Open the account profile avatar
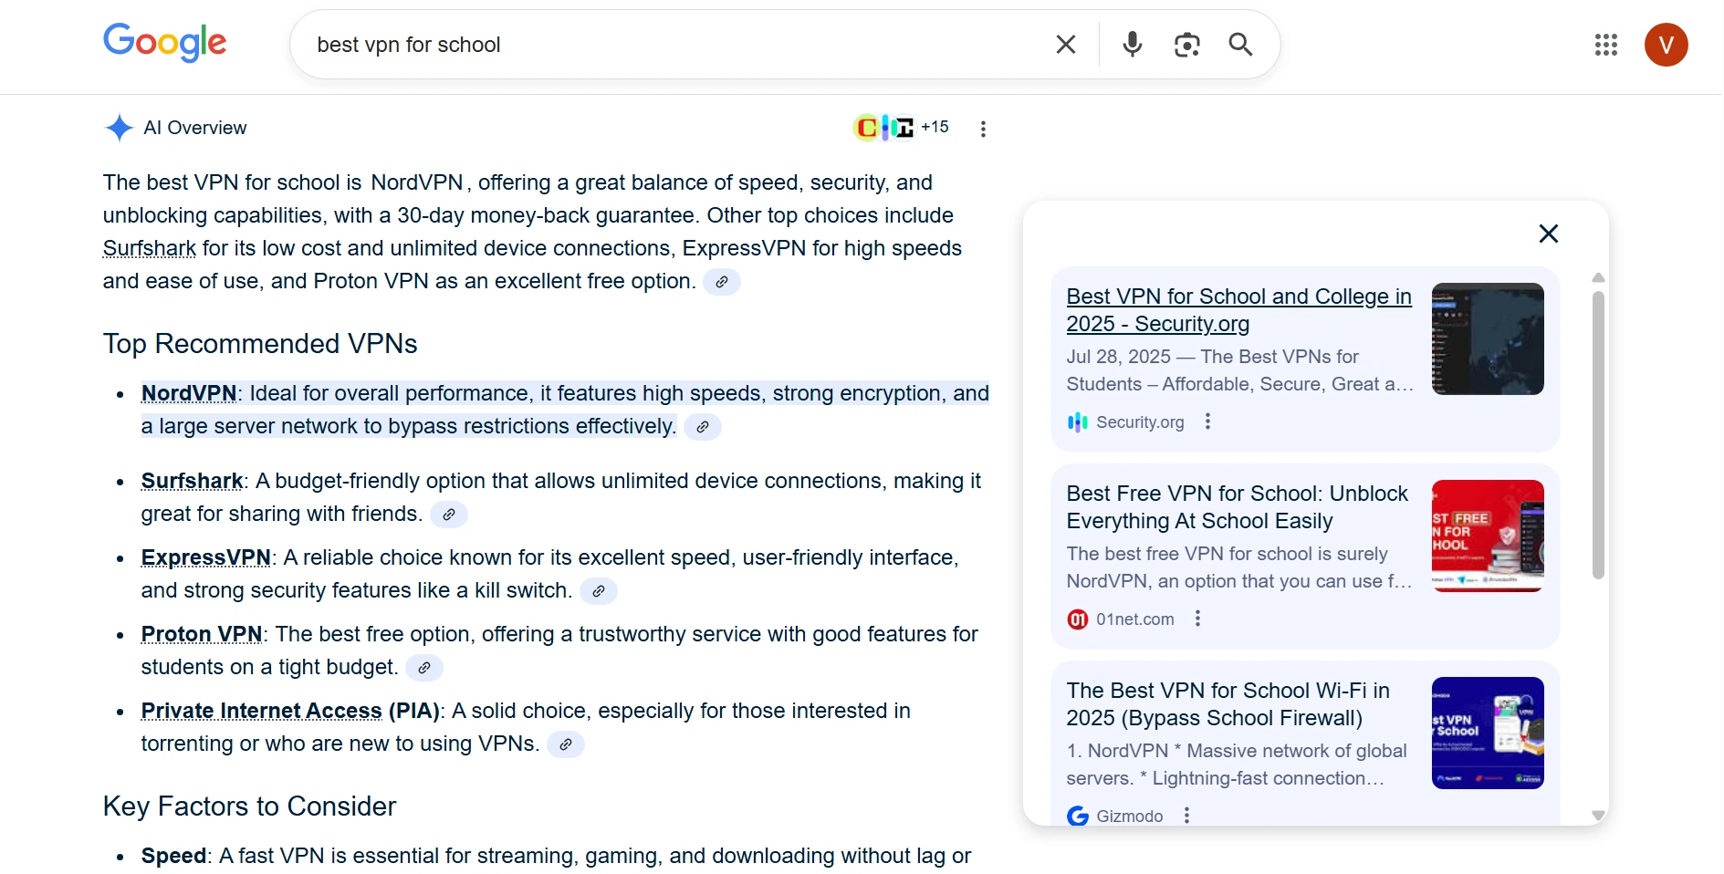This screenshot has height=874, width=1724. tap(1666, 45)
